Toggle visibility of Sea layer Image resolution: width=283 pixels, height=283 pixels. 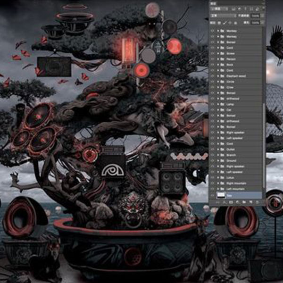coord(212,195)
